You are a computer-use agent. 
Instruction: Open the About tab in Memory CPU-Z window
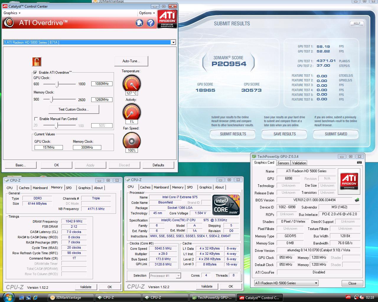click(98, 188)
